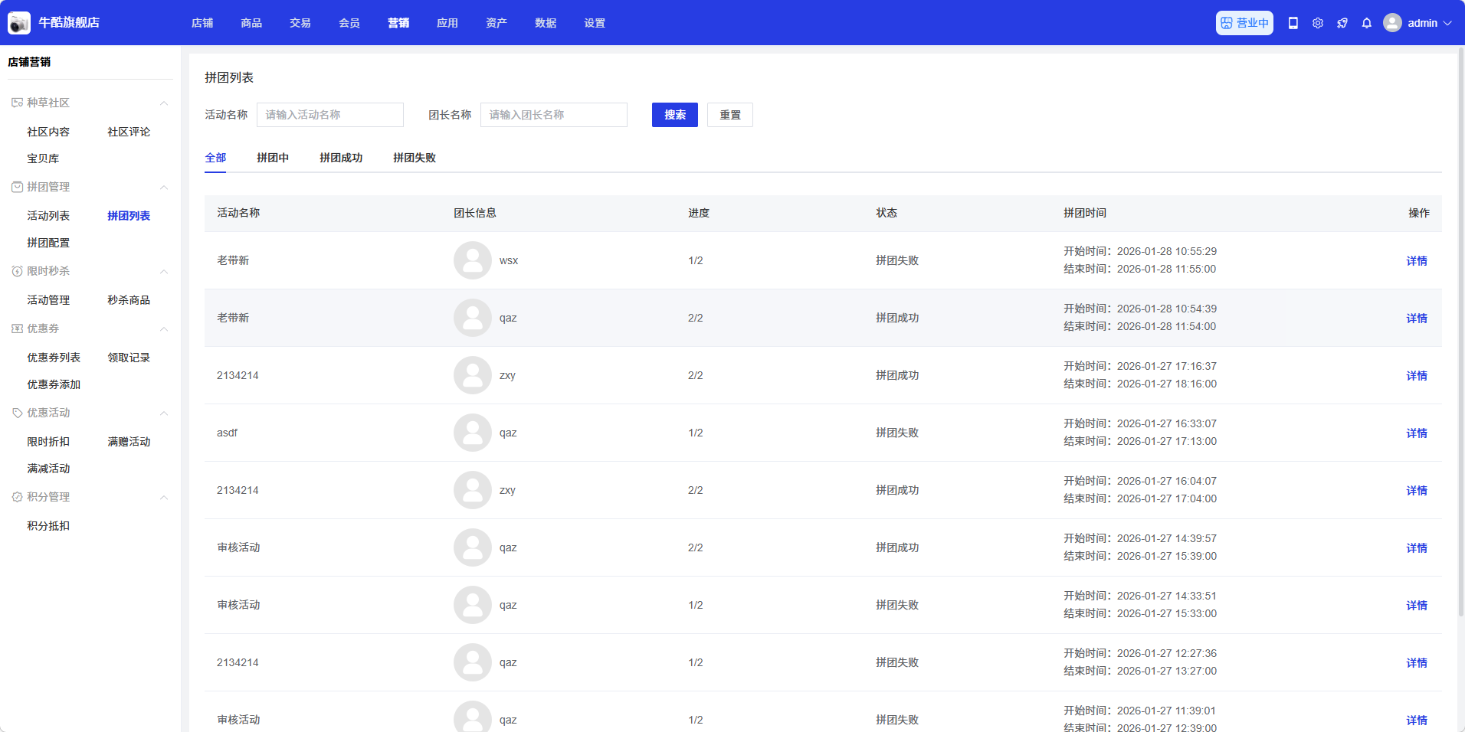This screenshot has height=732, width=1465.
Task: Click wsx team leader avatar
Action: [x=473, y=260]
